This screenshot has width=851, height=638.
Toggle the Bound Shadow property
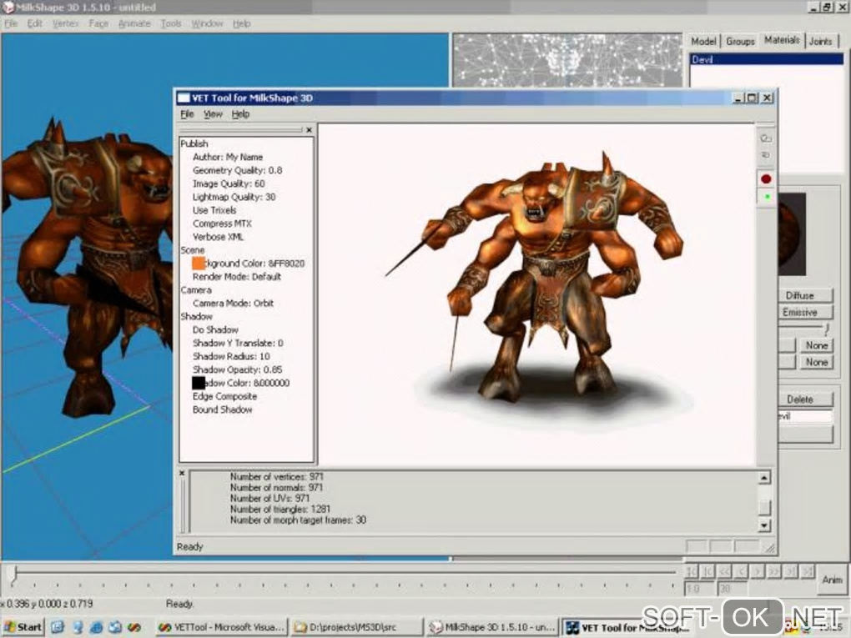pos(223,409)
